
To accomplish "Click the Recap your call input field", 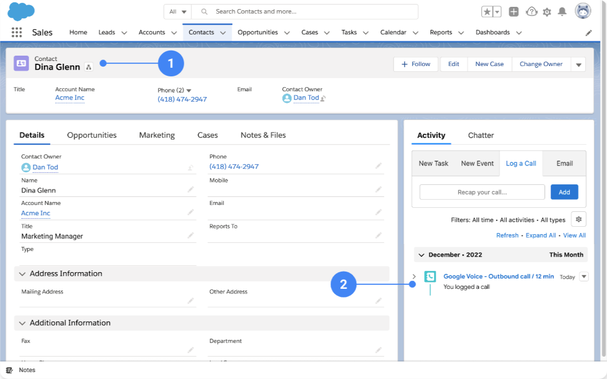I will coord(482,192).
